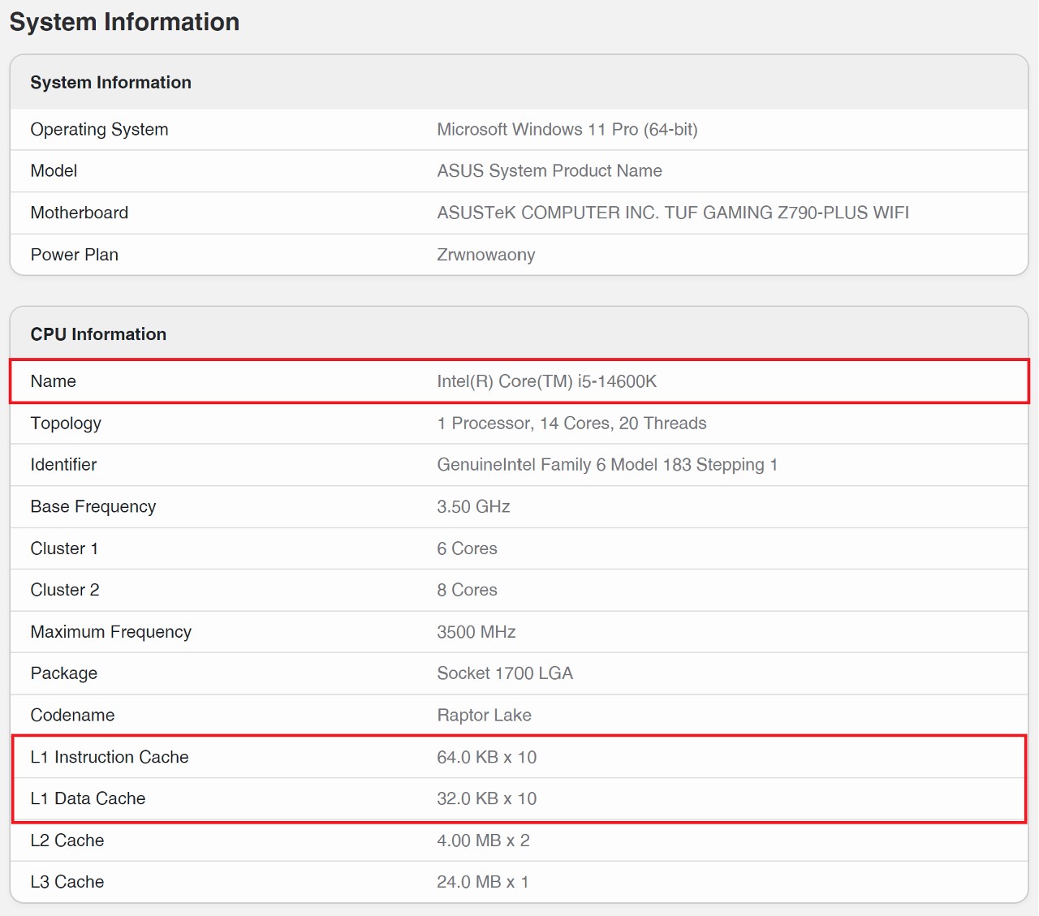Click the CPU "Name" row label
Image resolution: width=1039 pixels, height=916 pixels.
54,381
